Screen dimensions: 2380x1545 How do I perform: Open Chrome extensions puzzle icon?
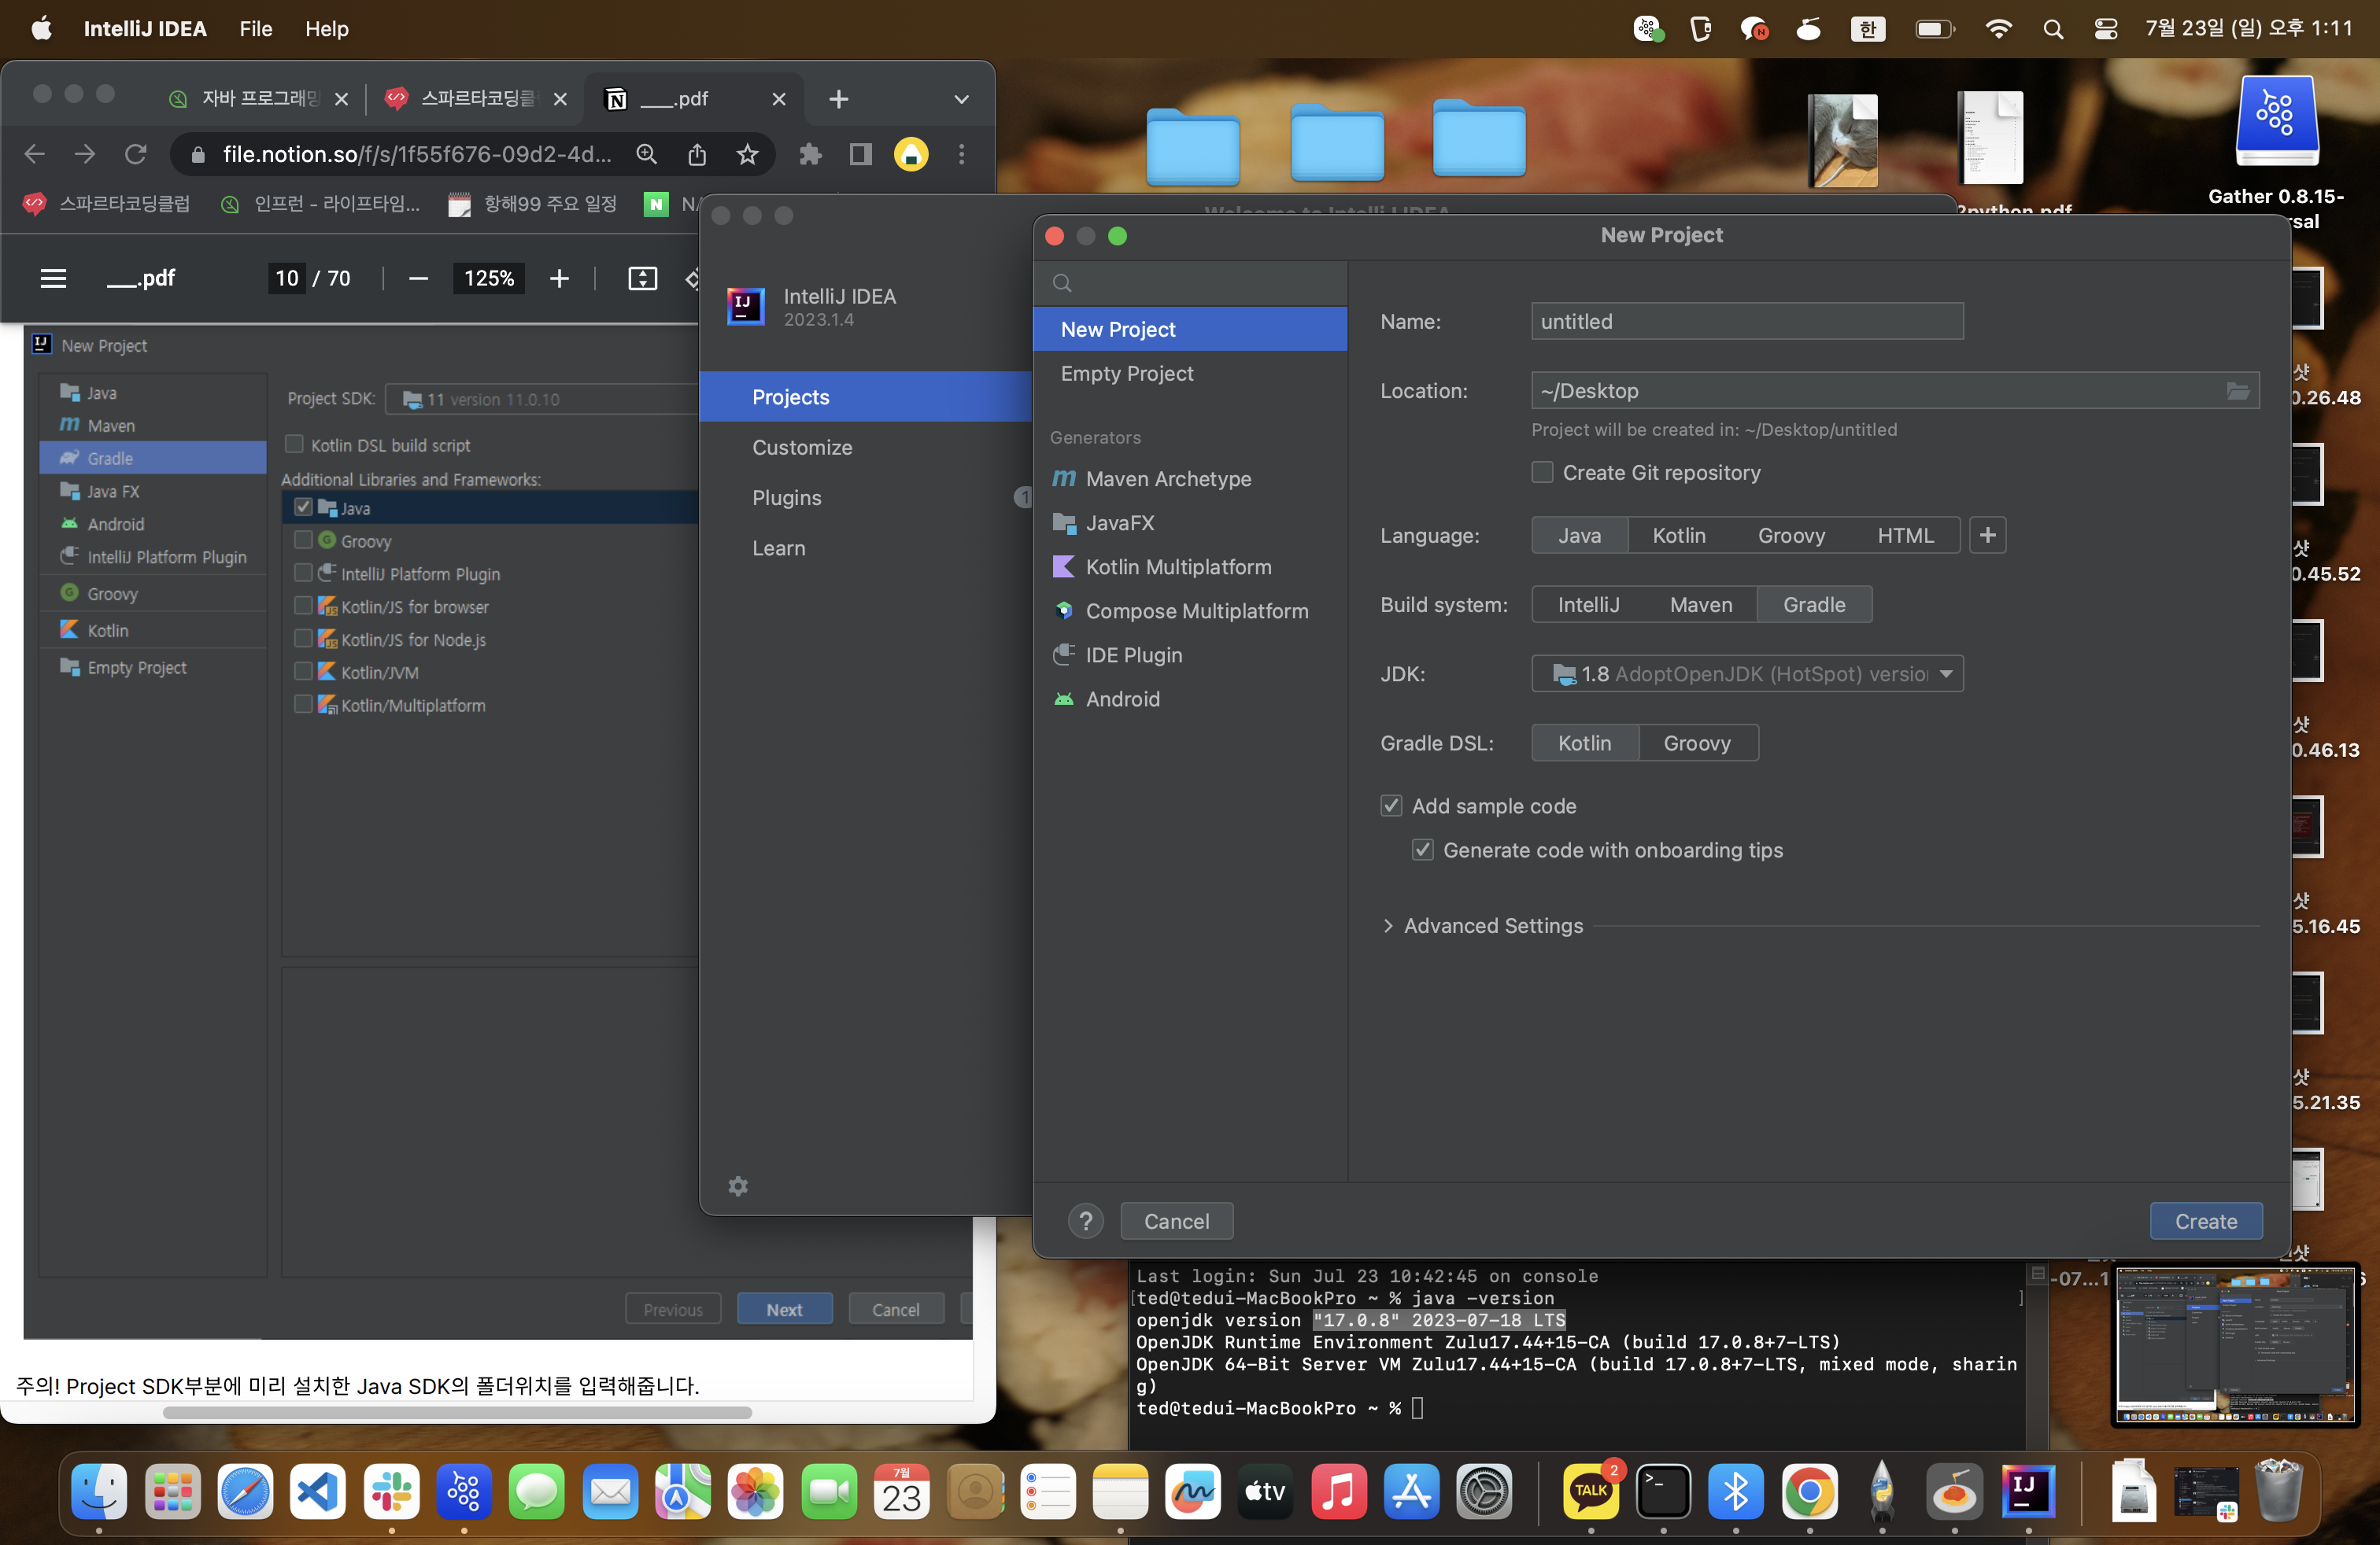pos(810,154)
